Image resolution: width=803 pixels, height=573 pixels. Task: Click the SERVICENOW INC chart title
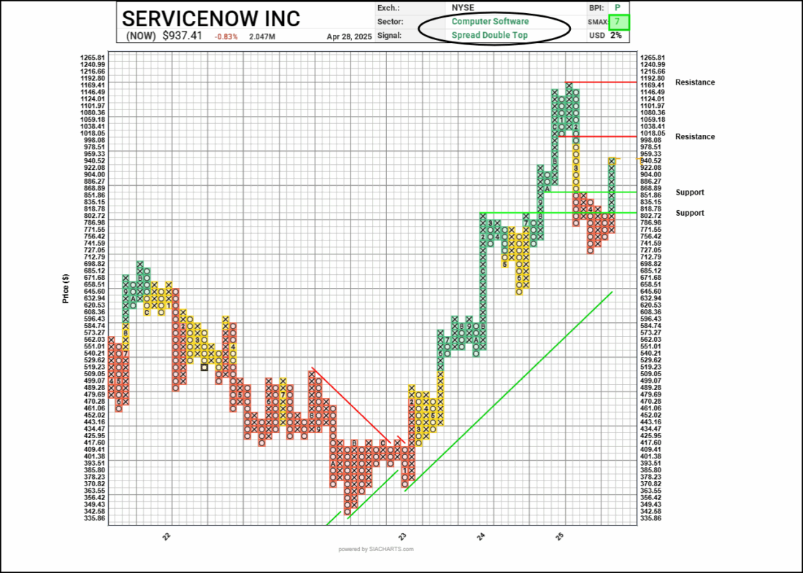(211, 18)
